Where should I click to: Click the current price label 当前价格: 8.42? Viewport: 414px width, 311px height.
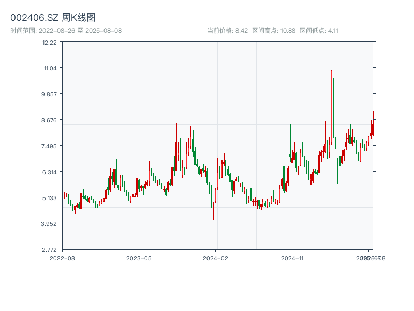pyautogui.click(x=227, y=31)
